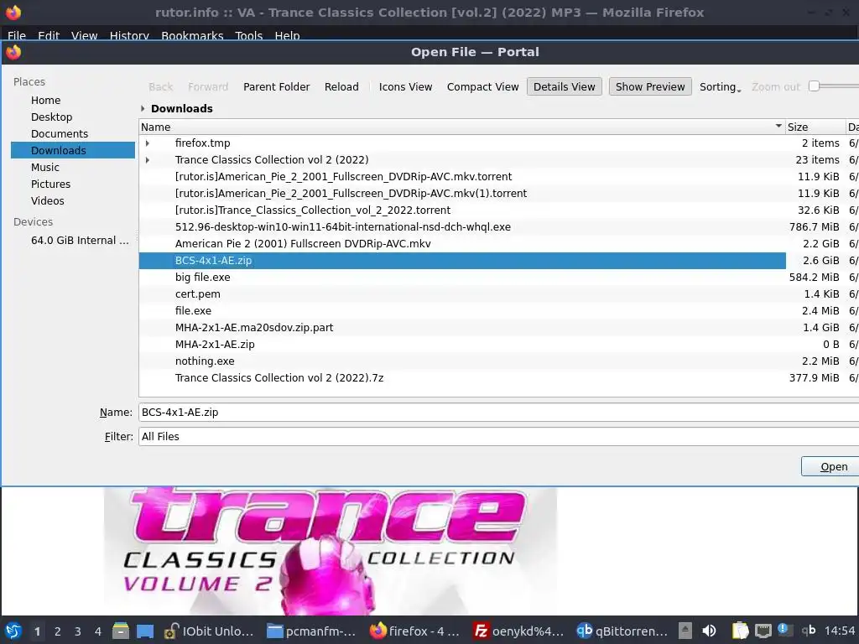
Task: Click the Size column header
Action: click(815, 127)
